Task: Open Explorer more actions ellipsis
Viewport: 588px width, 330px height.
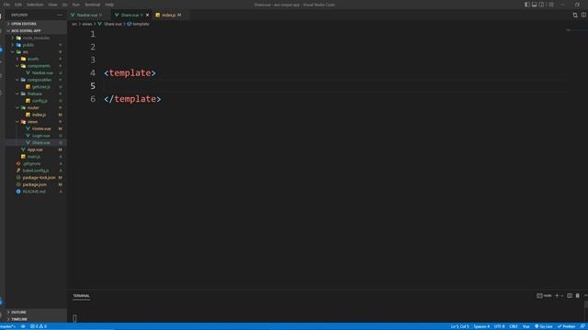Action: click(x=60, y=15)
